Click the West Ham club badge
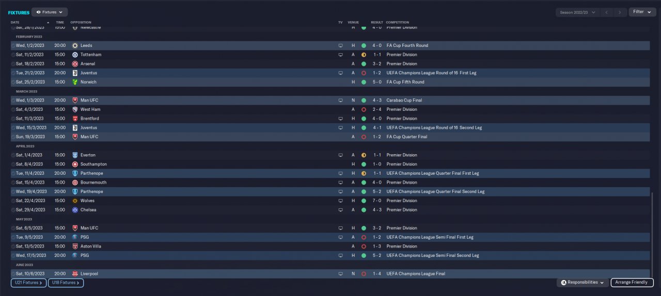 click(x=75, y=109)
